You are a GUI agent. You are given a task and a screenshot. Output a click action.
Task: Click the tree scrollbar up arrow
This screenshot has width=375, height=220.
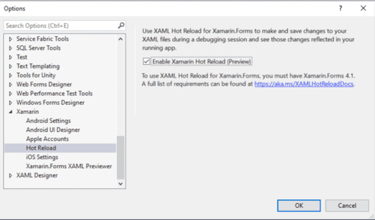coord(121,39)
